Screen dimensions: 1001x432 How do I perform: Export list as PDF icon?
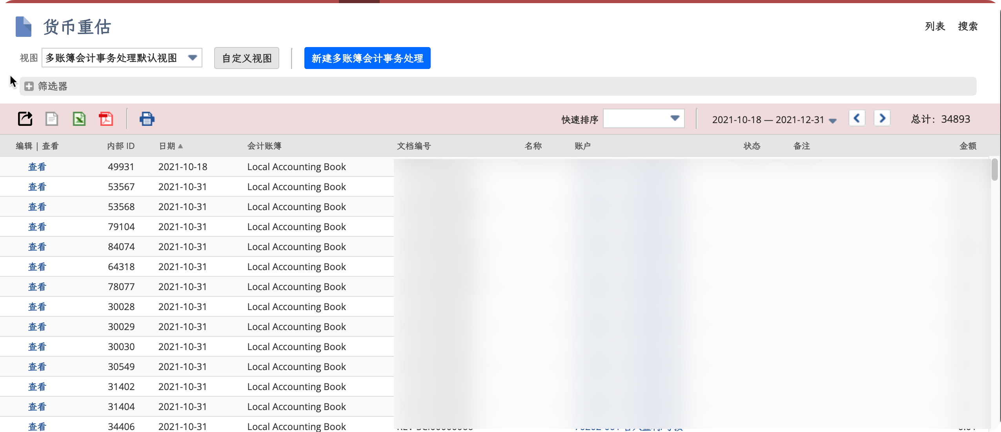pos(106,119)
